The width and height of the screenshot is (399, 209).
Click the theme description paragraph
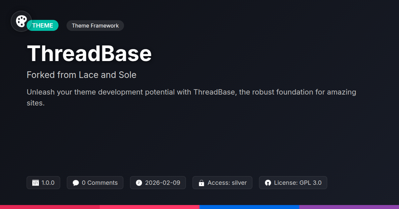point(192,98)
